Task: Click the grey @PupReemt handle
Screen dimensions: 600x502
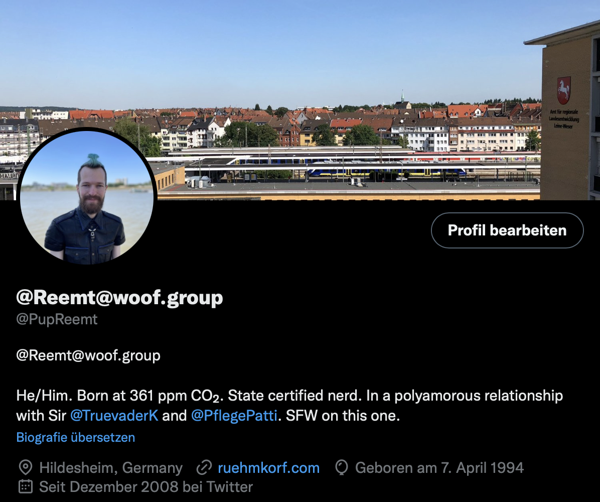Action: pos(57,319)
